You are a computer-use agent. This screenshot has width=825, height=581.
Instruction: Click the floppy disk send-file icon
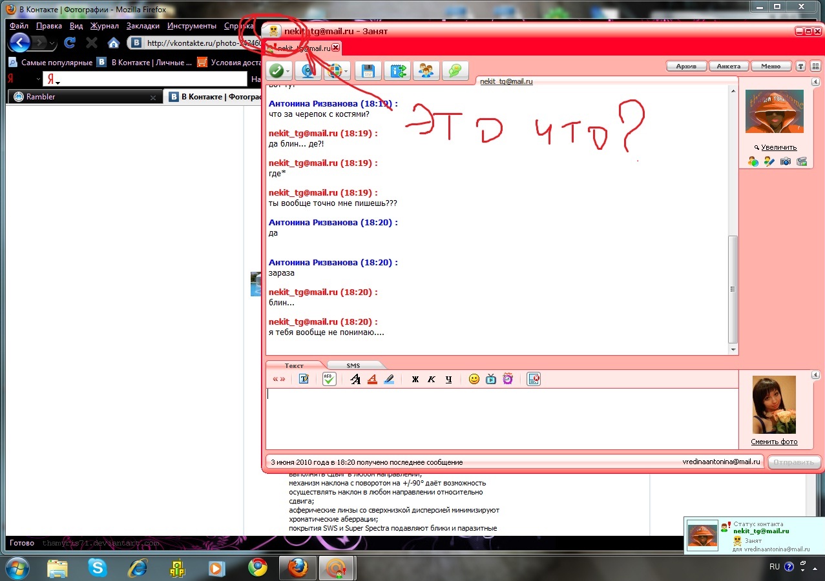point(368,70)
